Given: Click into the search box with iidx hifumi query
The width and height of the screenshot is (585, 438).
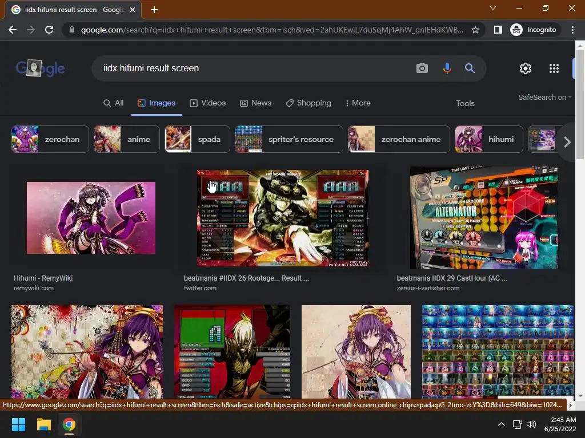Looking at the screenshot, I should [x=254, y=68].
